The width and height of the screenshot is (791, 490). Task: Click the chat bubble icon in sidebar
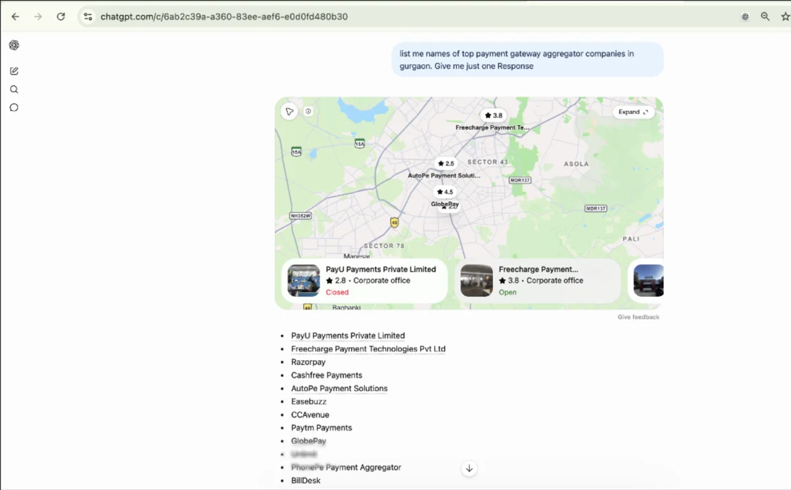point(14,107)
